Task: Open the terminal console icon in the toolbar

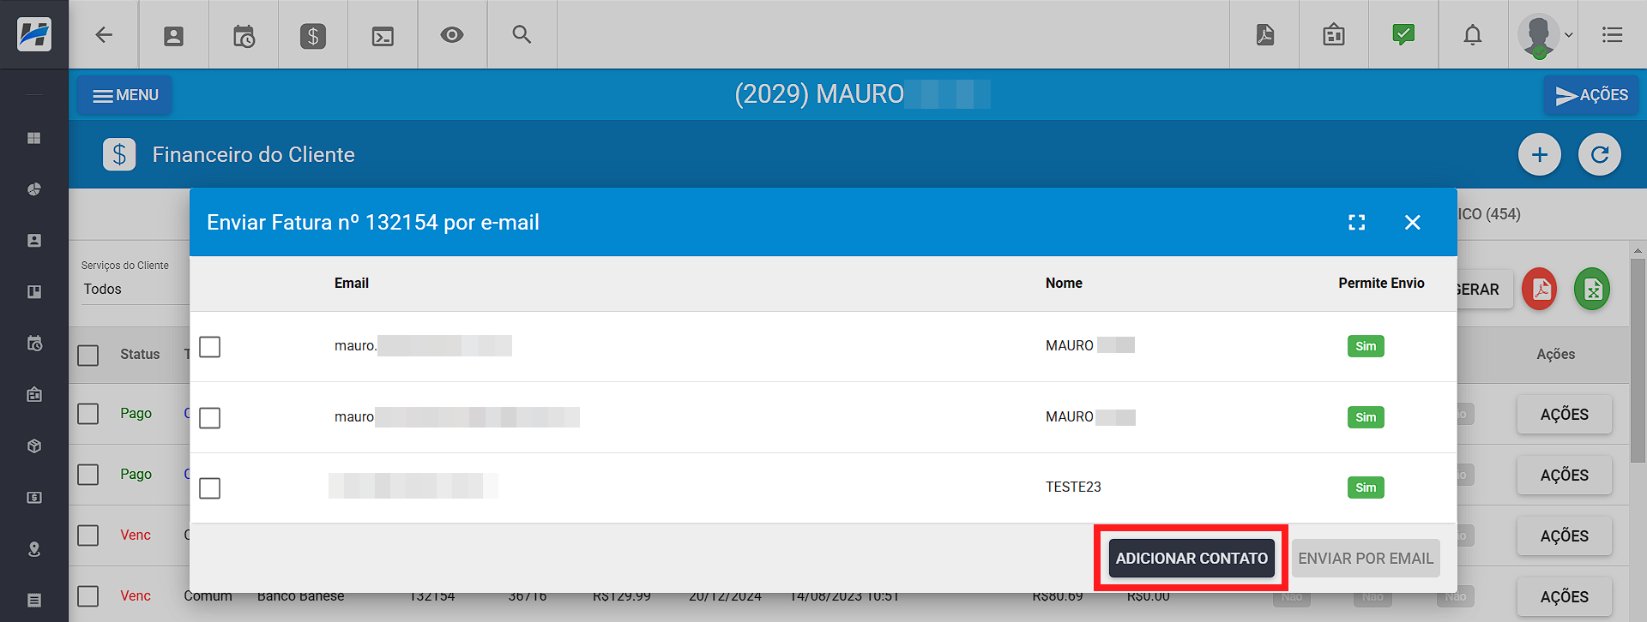Action: (x=383, y=36)
